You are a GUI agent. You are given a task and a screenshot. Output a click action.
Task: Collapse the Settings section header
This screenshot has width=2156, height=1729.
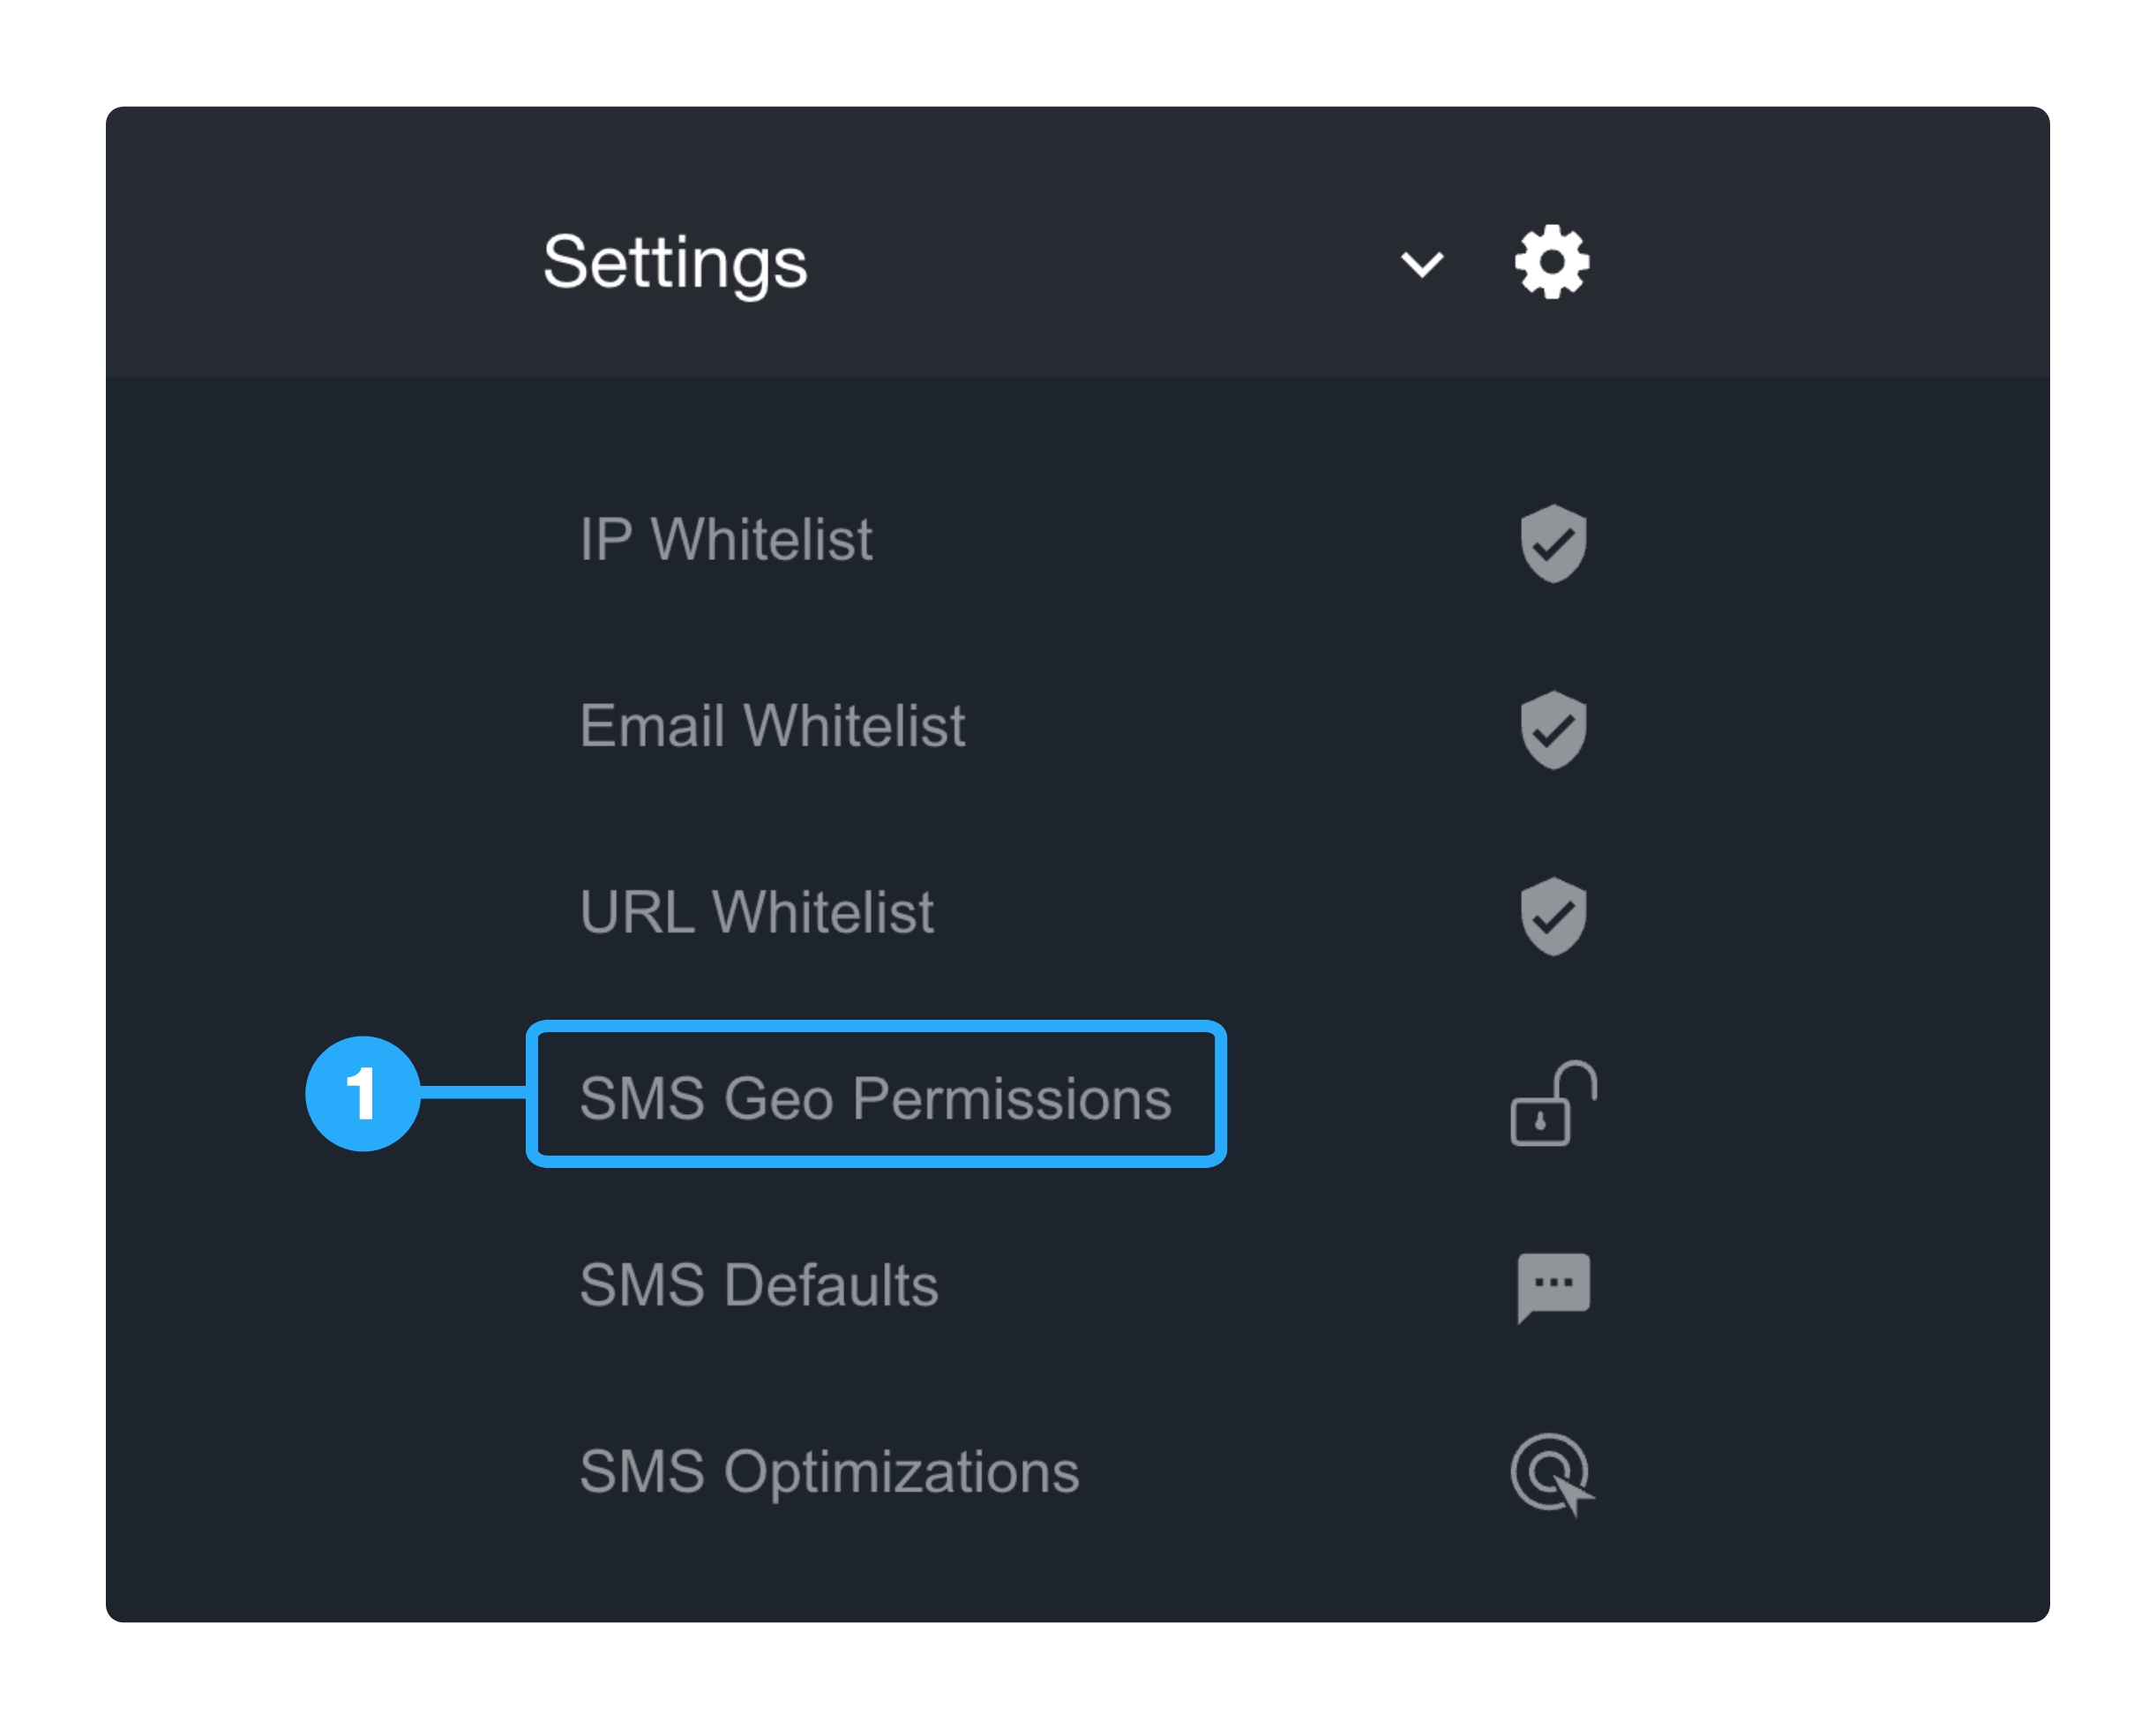click(1420, 262)
